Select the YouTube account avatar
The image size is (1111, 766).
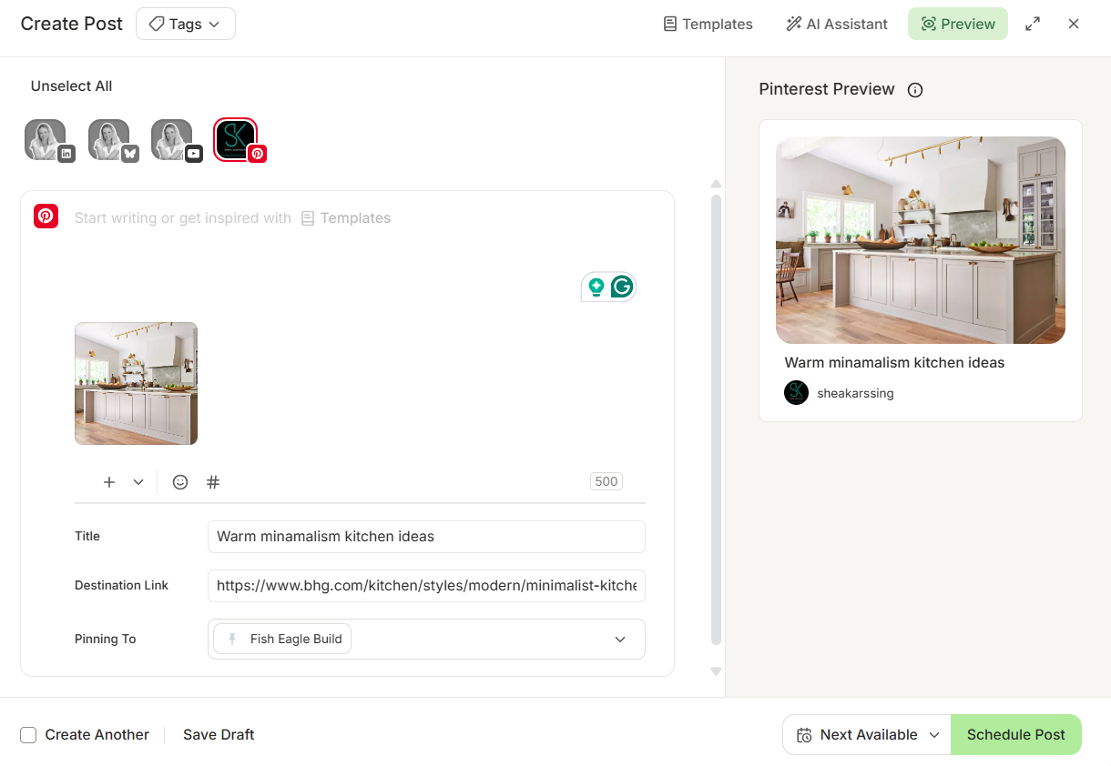click(173, 139)
